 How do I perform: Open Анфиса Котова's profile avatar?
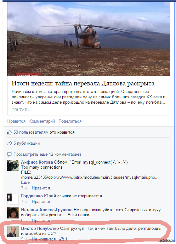[13, 165]
